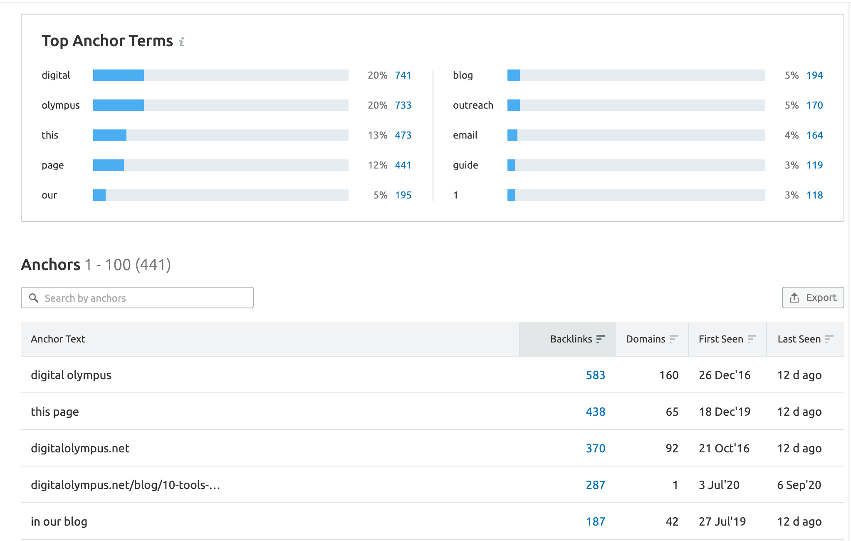Click the this term progress bar
This screenshot has height=541, width=851.
click(x=221, y=135)
